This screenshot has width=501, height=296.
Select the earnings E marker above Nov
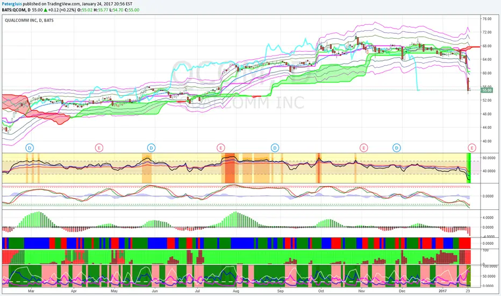[x=363, y=148]
